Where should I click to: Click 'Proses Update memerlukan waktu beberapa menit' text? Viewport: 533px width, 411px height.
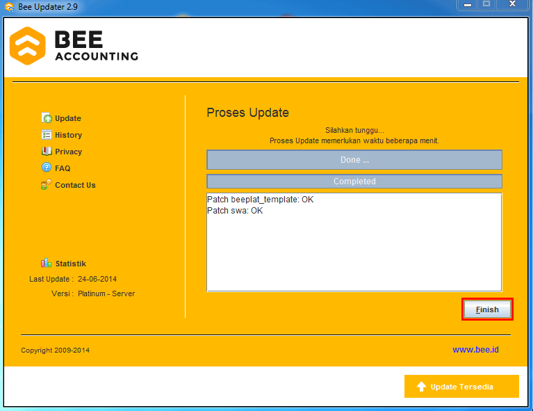coord(354,141)
